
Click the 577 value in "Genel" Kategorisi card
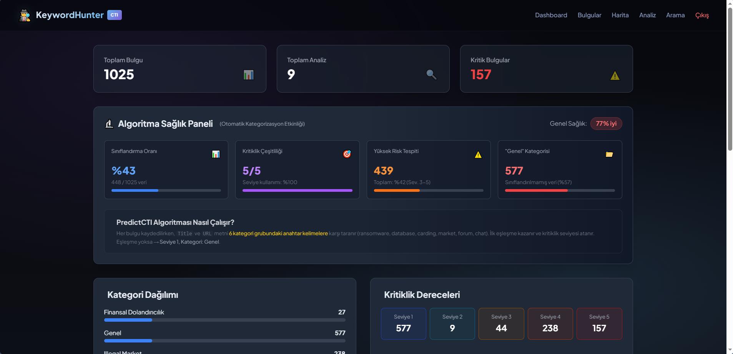(x=514, y=171)
